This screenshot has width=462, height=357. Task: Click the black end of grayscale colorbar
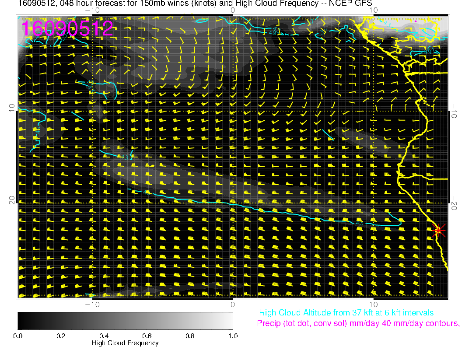[x=22, y=321]
